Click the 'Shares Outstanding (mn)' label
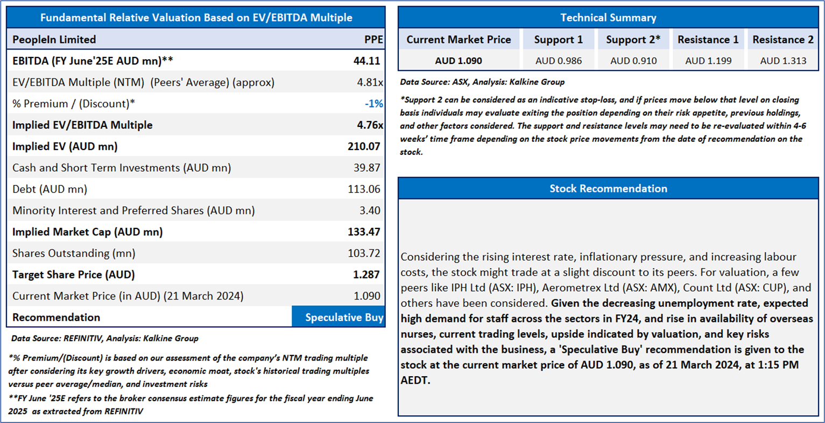Screen dimensions: 825x423 [74, 253]
